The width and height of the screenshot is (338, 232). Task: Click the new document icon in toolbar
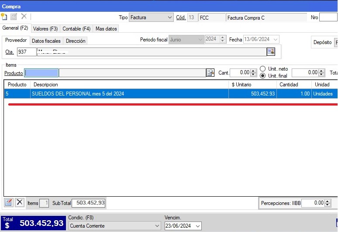click(4, 17)
